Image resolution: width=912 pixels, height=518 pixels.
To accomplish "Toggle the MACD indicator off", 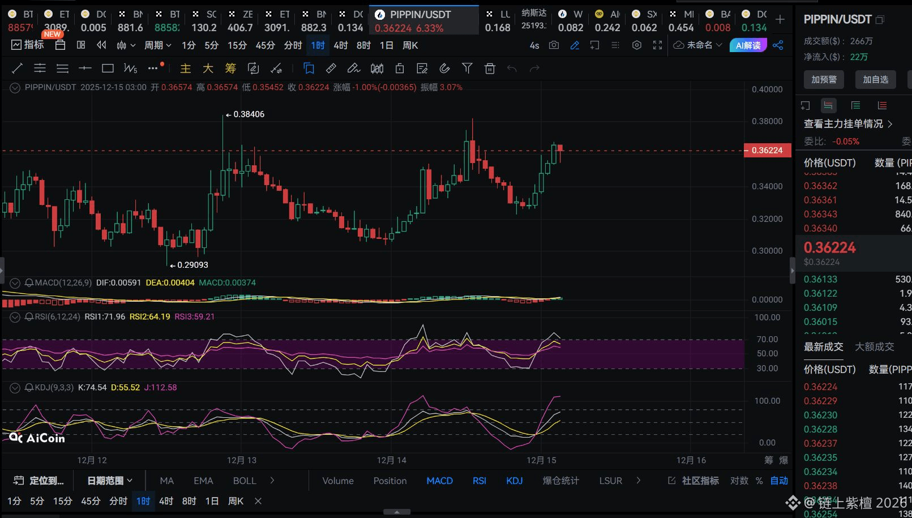I will (439, 481).
